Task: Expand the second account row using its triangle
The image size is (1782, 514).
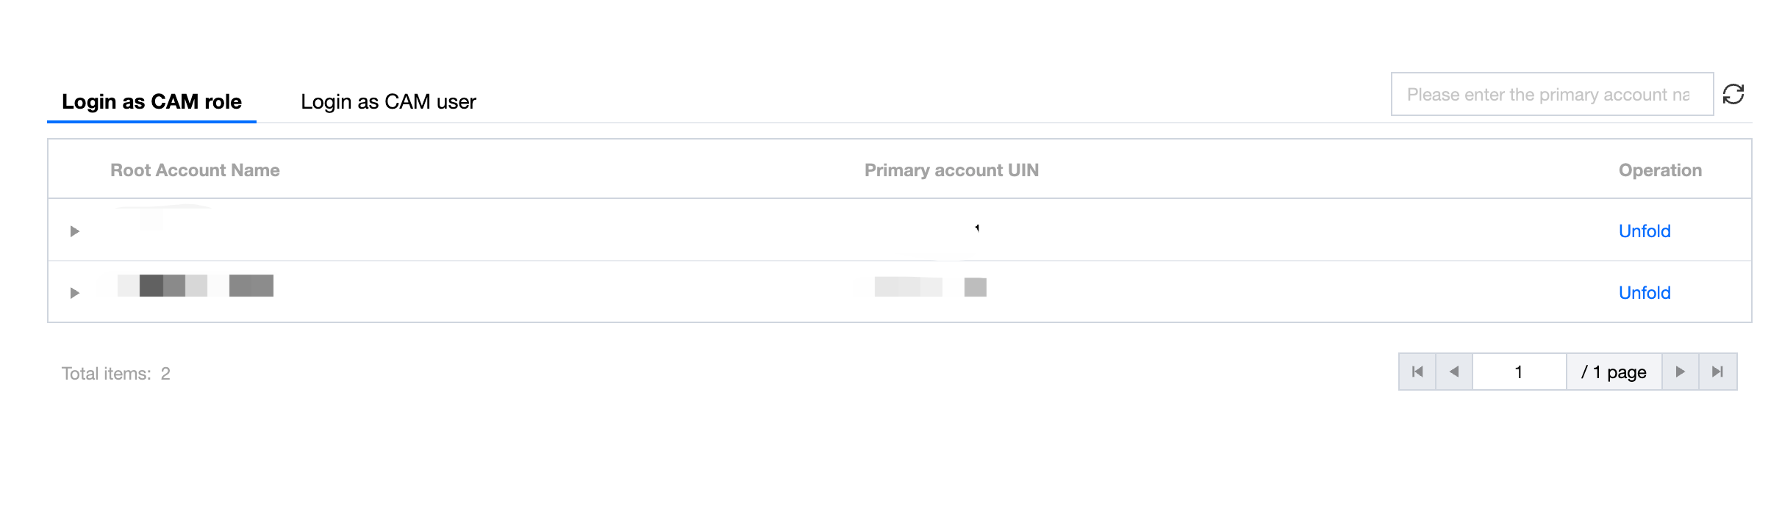Action: (x=74, y=293)
